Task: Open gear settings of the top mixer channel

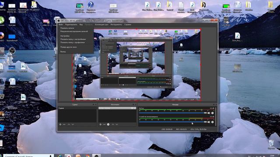Action: tap(212, 113)
